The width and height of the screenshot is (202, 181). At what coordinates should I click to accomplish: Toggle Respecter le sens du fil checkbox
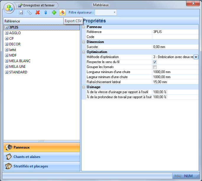155,62
